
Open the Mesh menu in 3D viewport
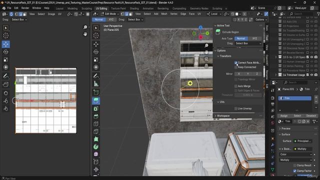pos(164,14)
